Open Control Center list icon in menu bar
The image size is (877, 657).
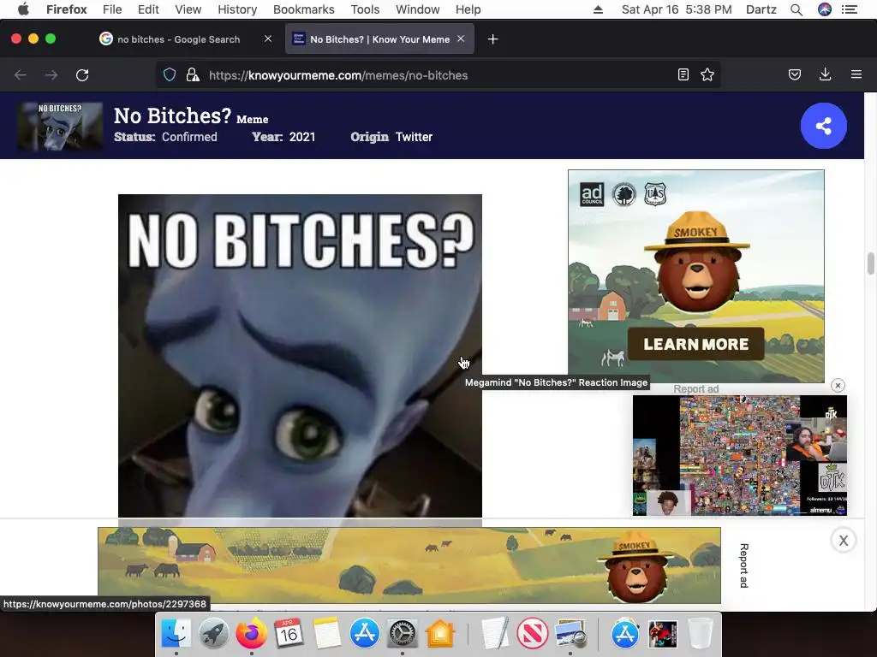click(x=850, y=9)
